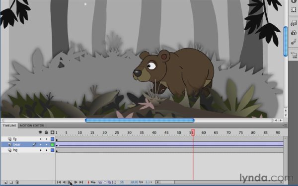298x186 pixels.
Task: Enable onion skin outlines
Action: pos(105,182)
